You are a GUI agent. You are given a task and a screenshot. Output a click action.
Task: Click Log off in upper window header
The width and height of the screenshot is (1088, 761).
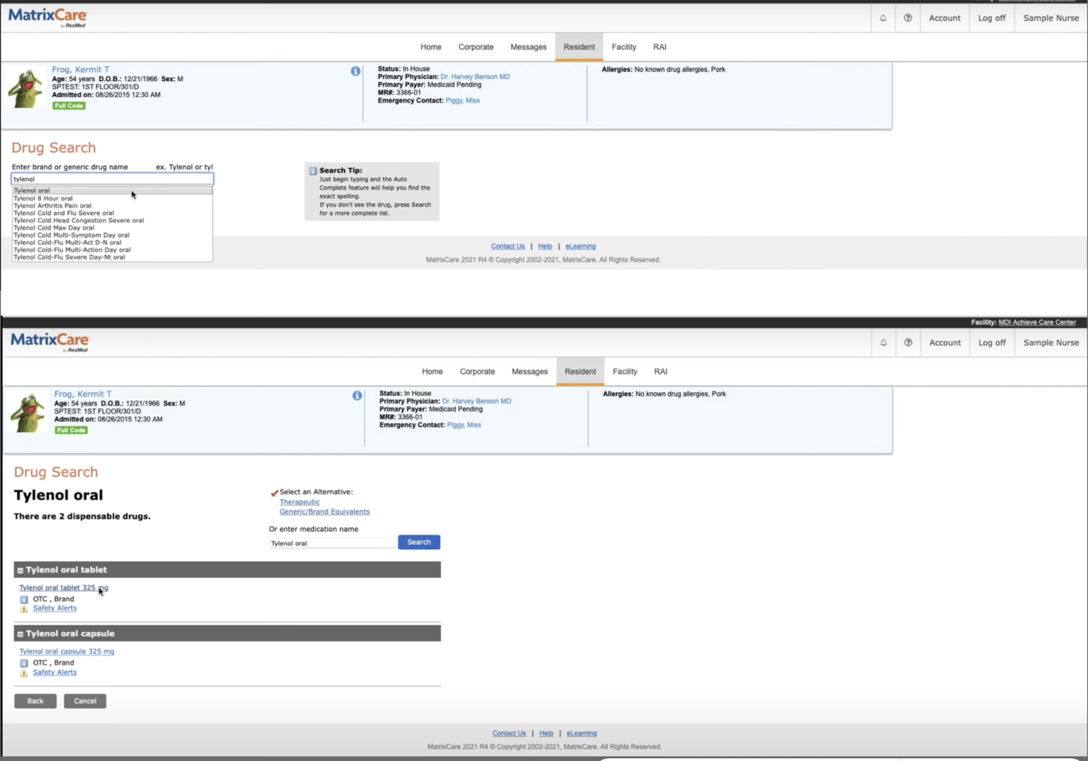coord(992,18)
